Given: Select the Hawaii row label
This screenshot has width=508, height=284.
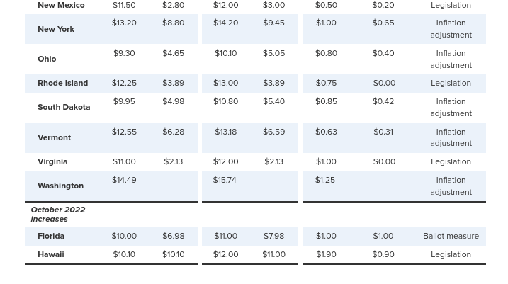Looking at the screenshot, I should click(50, 254).
